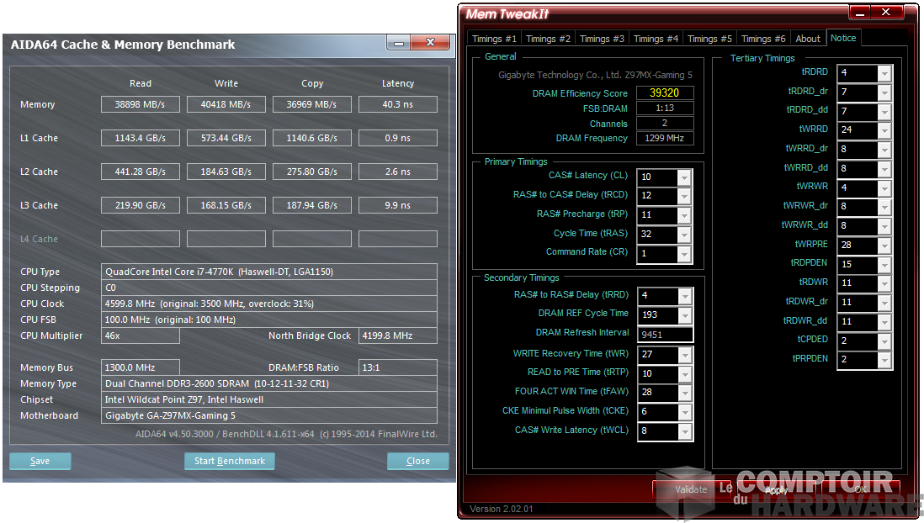Switch to the Timings #1 tab
Viewport: 924px width, 523px height.
tap(494, 39)
